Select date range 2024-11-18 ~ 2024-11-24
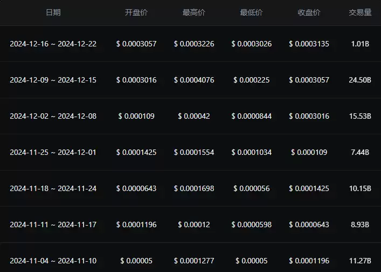 (53, 188)
